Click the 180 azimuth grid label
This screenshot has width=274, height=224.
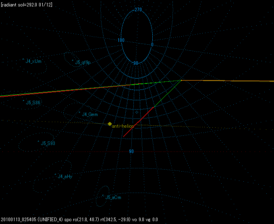(121, 40)
